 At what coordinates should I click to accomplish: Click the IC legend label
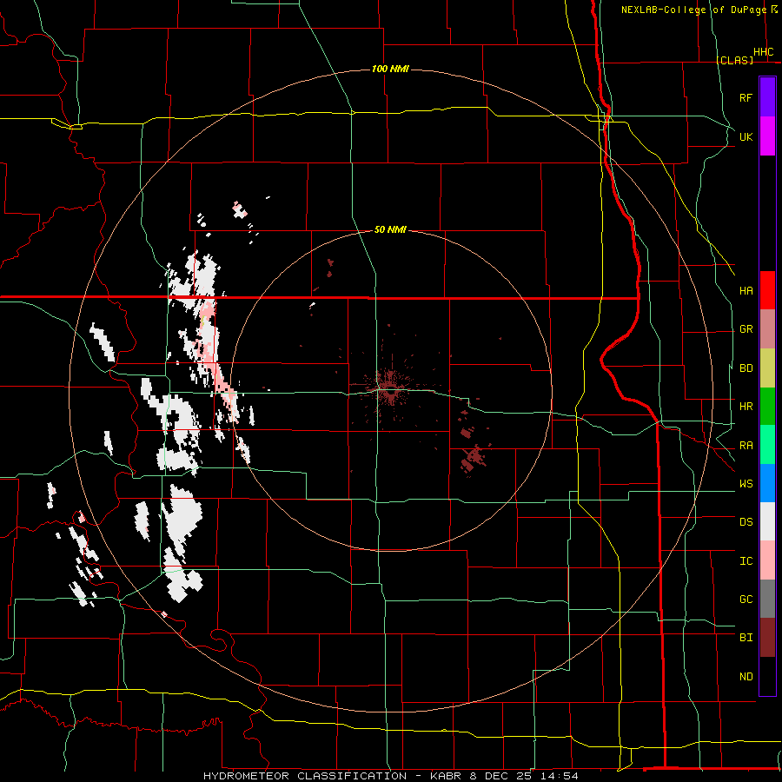coord(746,561)
